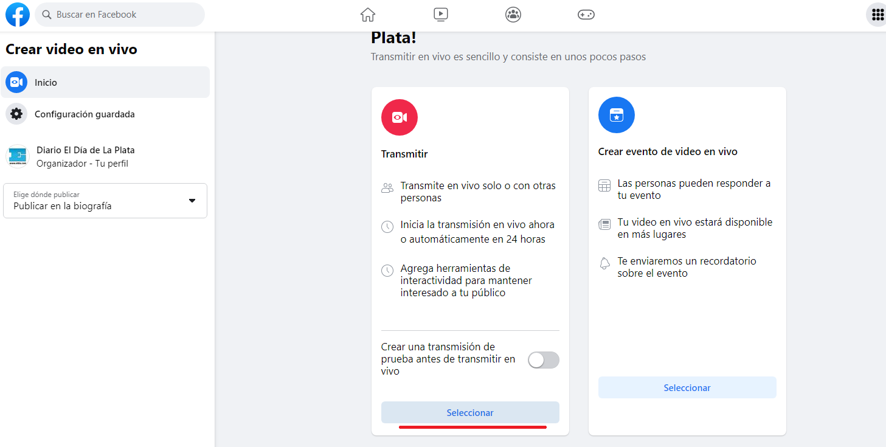The image size is (886, 447).
Task: Select the blue Crear evento icon
Action: [616, 114]
